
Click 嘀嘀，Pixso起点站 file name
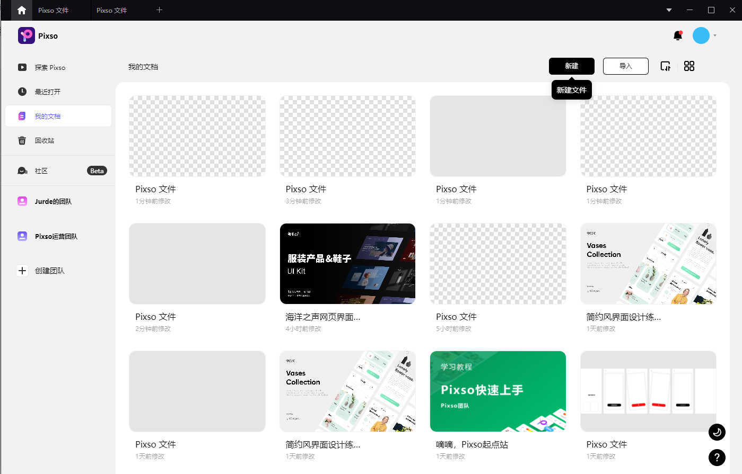pos(472,444)
